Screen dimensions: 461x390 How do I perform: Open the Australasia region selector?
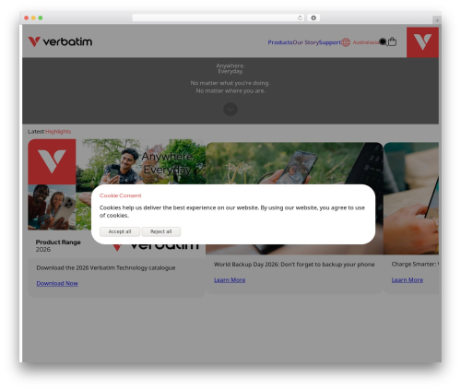click(366, 42)
